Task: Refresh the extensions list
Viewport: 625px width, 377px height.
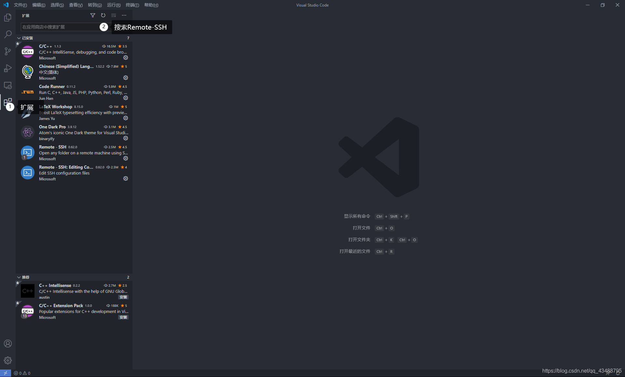Action: coord(103,15)
